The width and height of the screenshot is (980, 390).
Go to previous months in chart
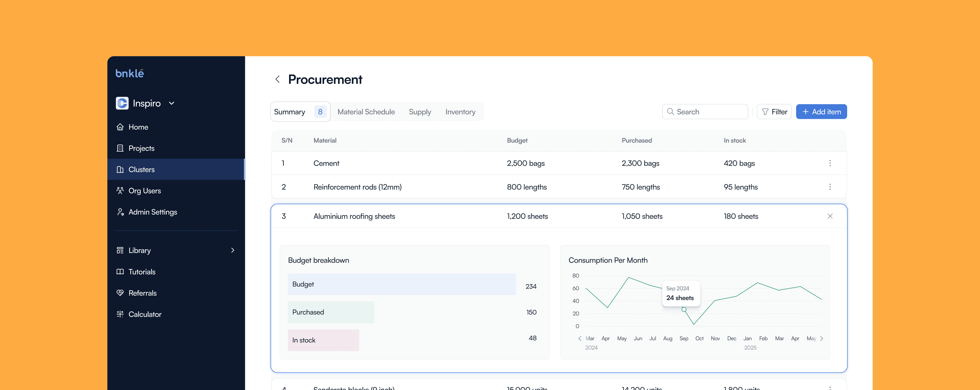[579, 338]
